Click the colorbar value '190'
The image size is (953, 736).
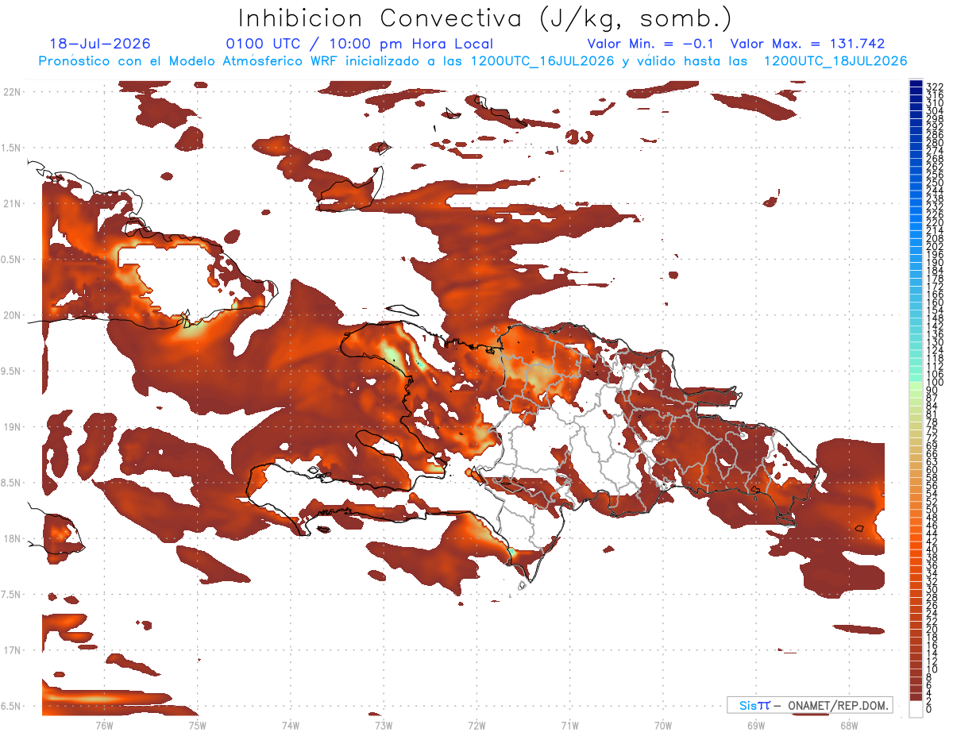[935, 263]
